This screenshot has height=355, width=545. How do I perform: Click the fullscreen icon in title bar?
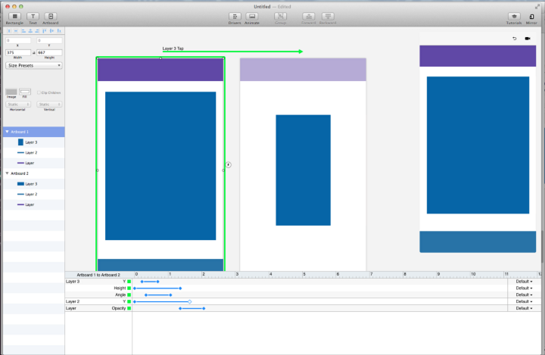point(537,7)
